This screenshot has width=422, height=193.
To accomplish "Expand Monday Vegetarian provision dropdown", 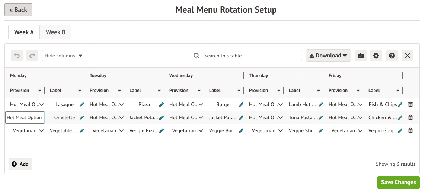I will tap(42, 131).
